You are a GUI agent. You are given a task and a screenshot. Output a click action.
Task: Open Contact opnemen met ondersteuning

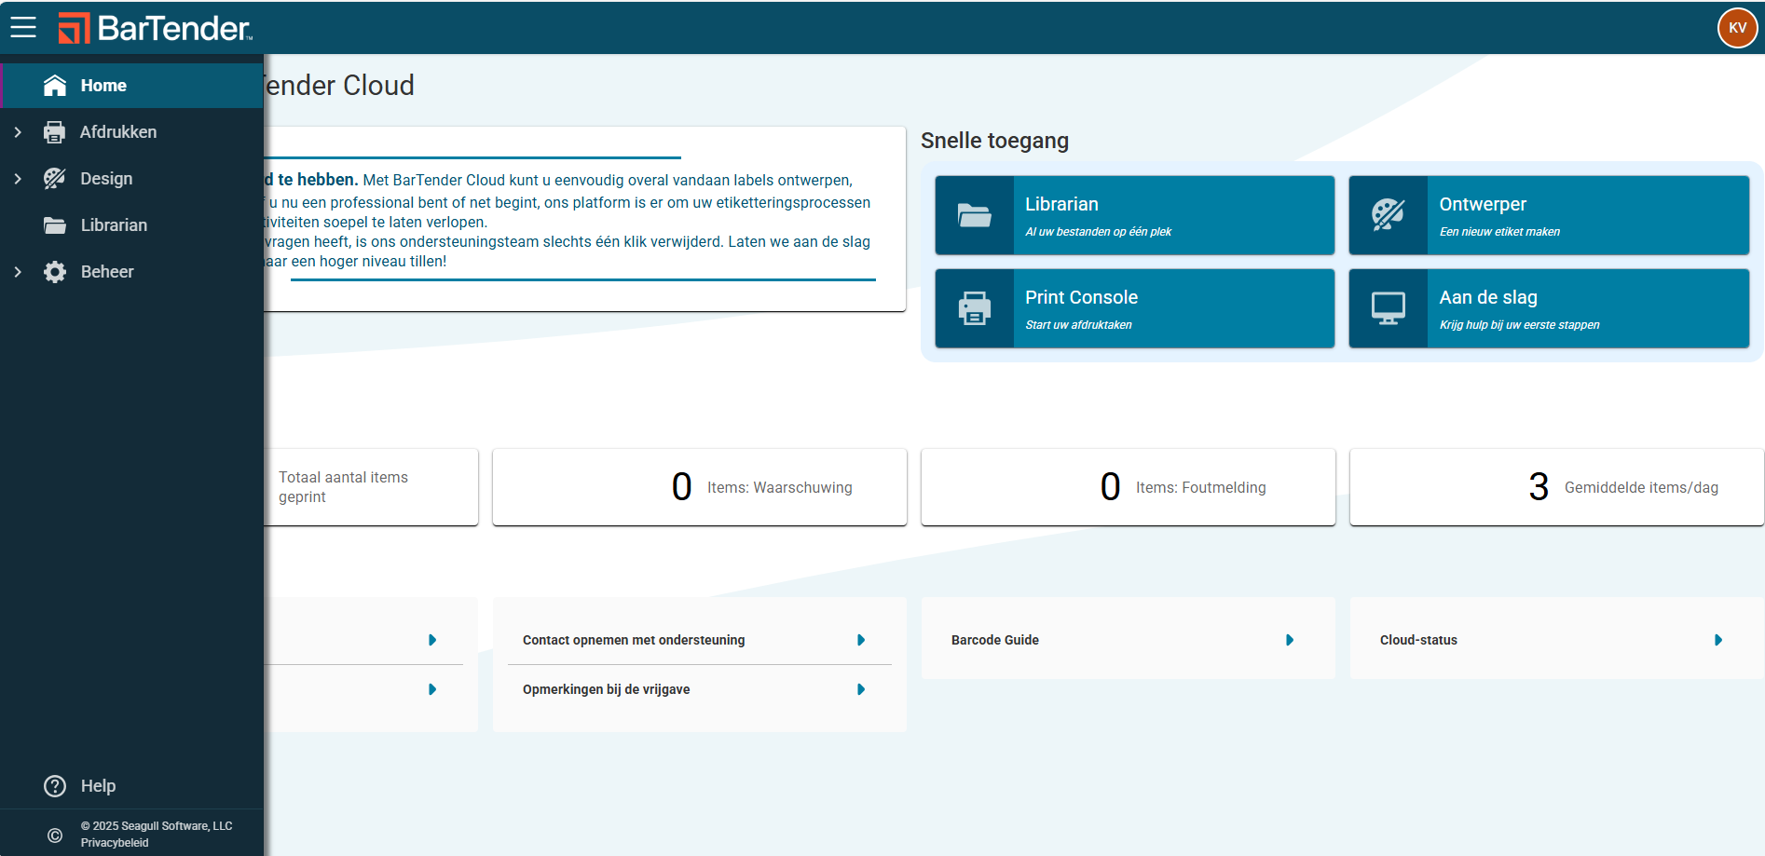tap(634, 640)
